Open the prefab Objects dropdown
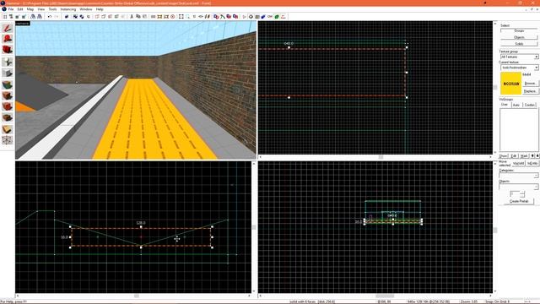 519,187
